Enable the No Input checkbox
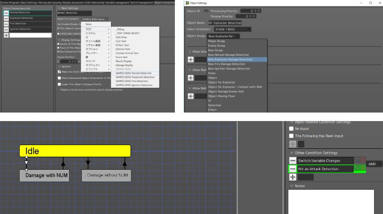 (291, 128)
